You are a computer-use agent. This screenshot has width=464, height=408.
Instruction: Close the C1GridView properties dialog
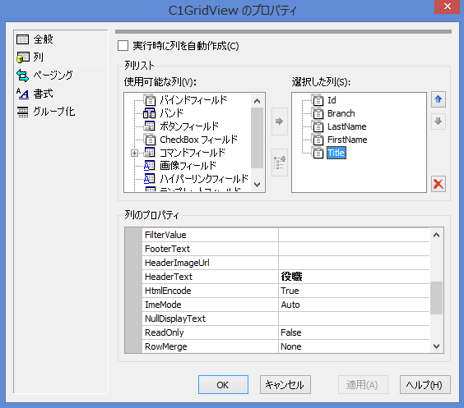447,7
